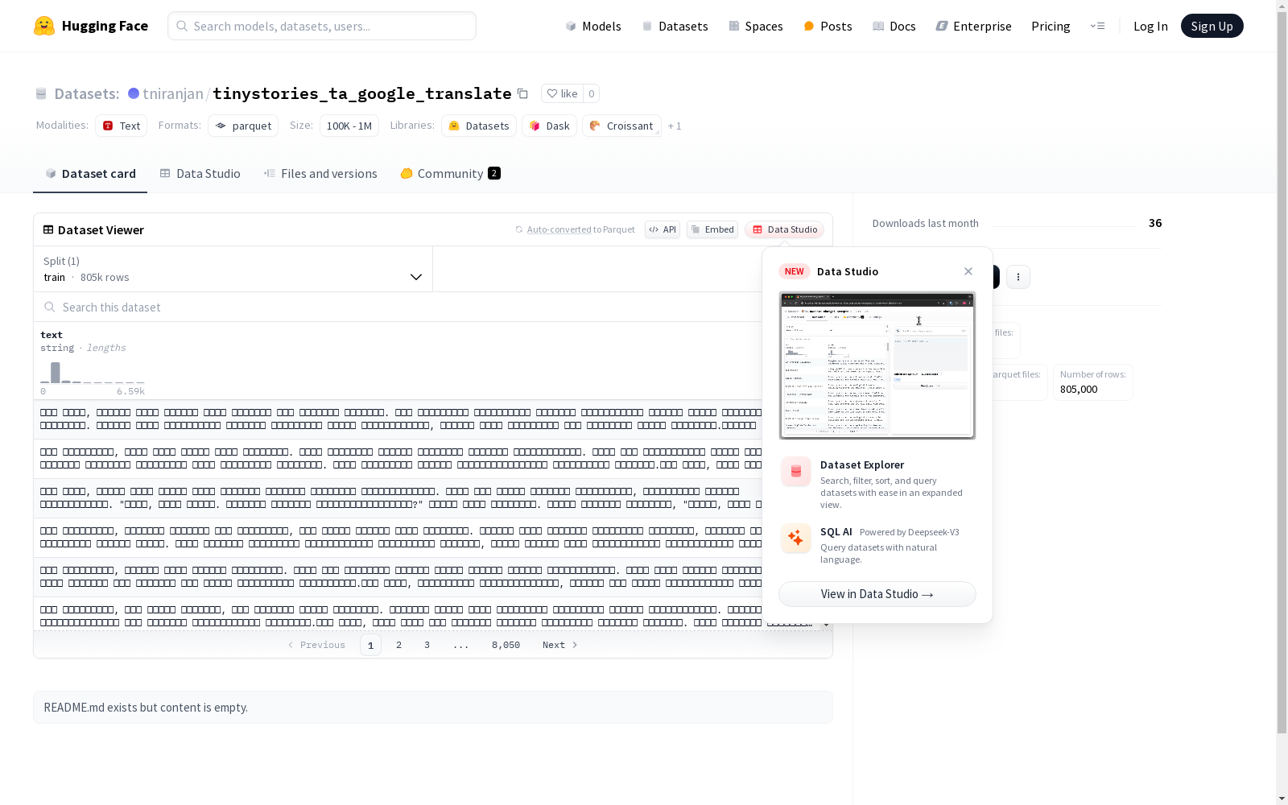The width and height of the screenshot is (1288, 805).
Task: Click the three-dot options button
Action: click(x=1018, y=277)
